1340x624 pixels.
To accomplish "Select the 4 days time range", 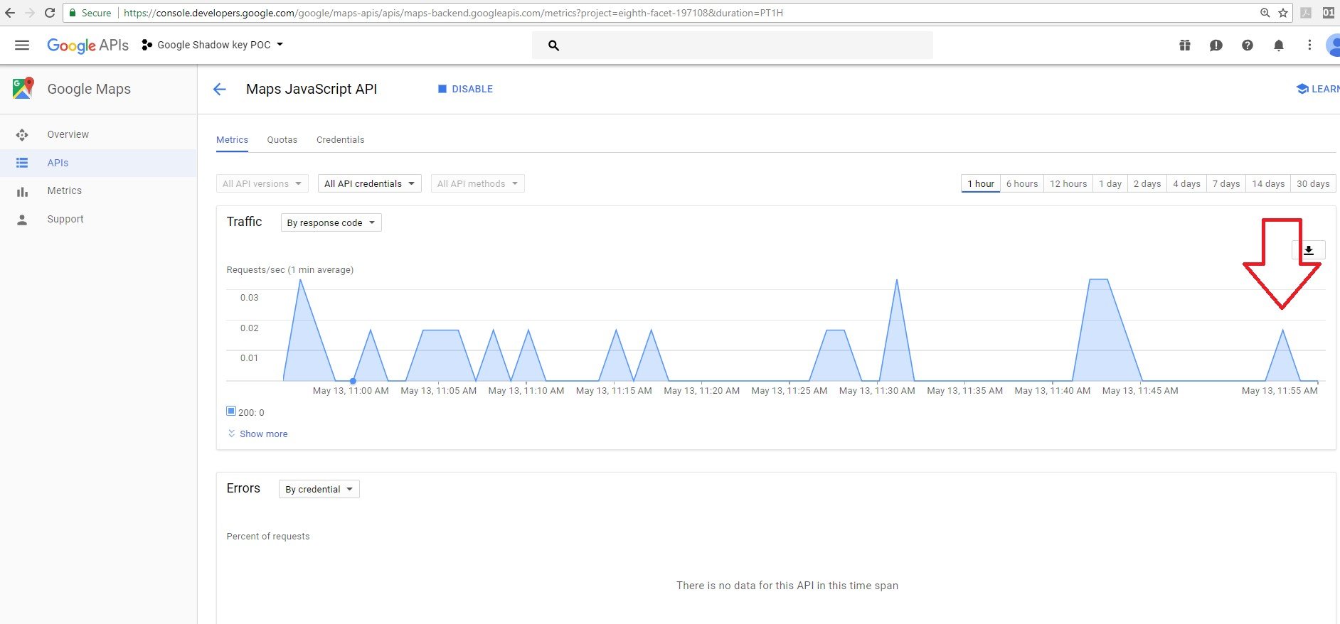I will 1187,183.
